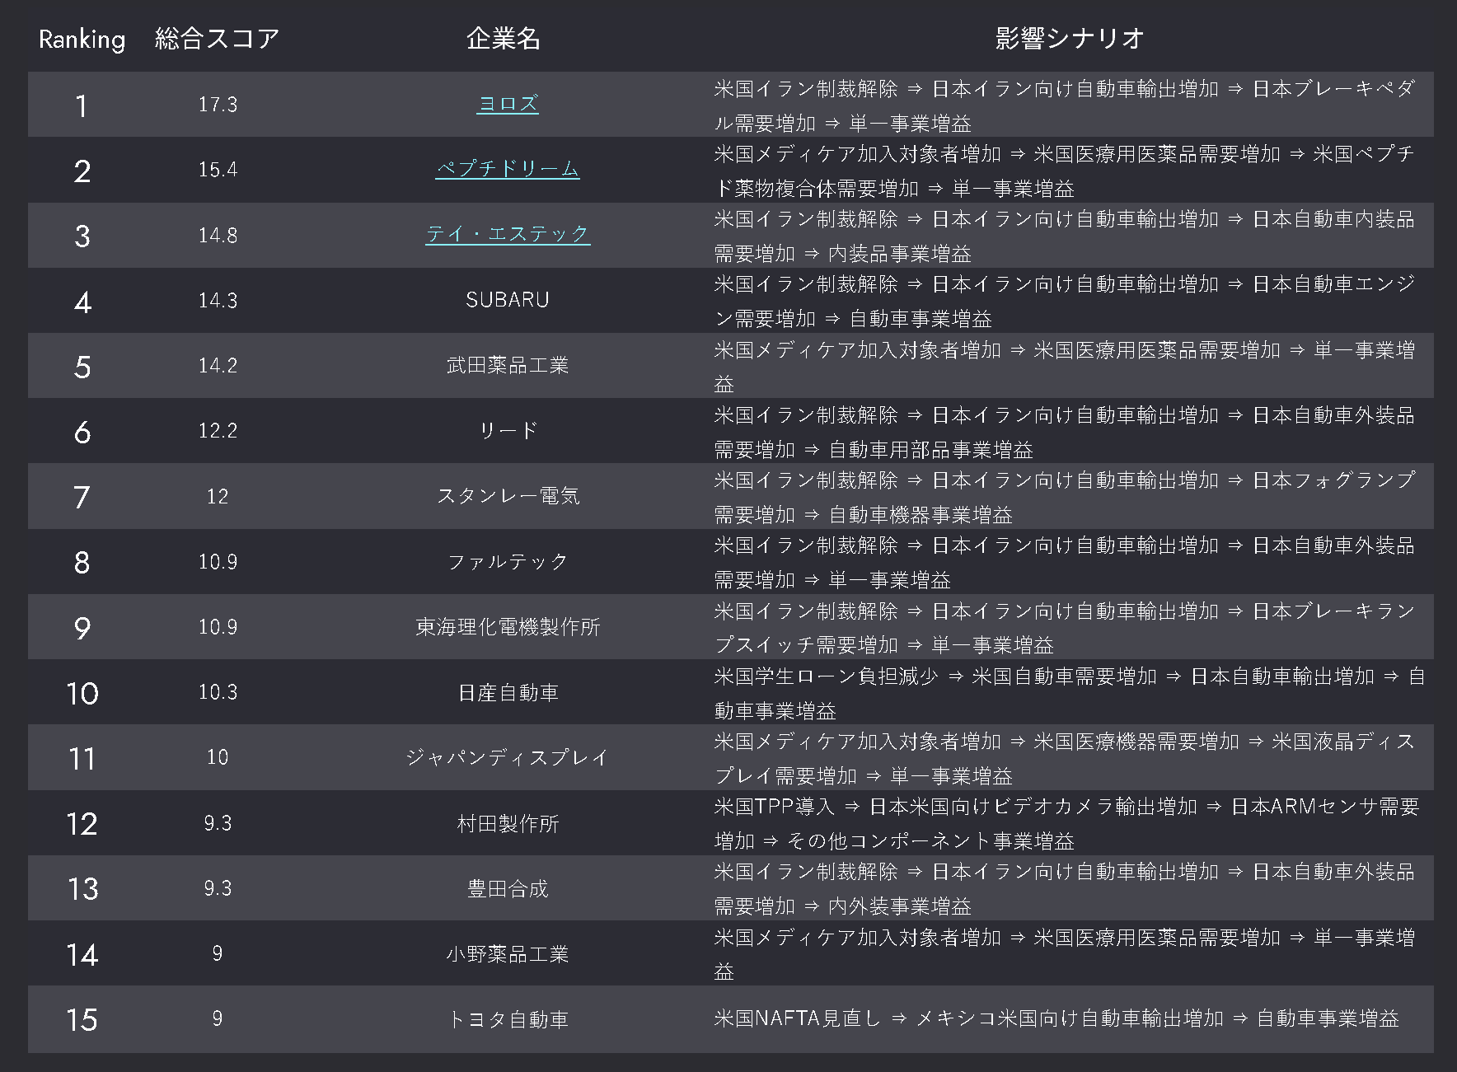Click the score 10.3 cell

click(x=218, y=691)
